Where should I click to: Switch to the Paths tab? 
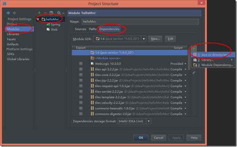(x=92, y=29)
